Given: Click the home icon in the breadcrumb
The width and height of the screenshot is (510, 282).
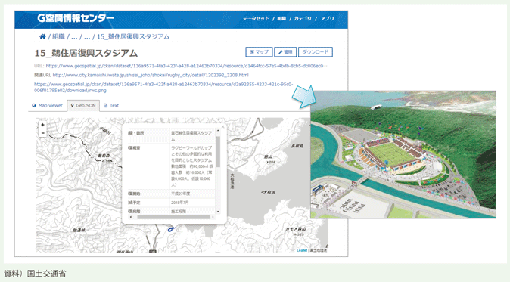Looking at the screenshot, I should click(42, 37).
